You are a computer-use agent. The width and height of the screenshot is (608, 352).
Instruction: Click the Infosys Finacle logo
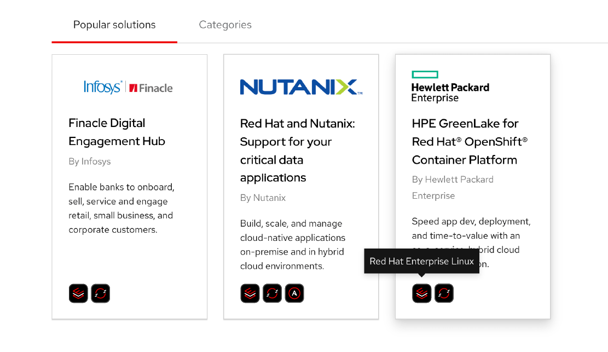pyautogui.click(x=128, y=87)
